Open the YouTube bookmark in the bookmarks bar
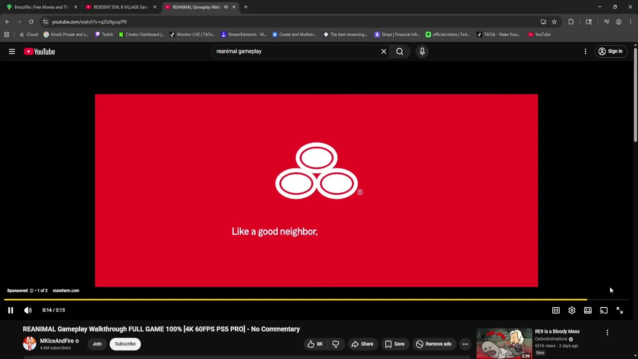 pos(539,34)
